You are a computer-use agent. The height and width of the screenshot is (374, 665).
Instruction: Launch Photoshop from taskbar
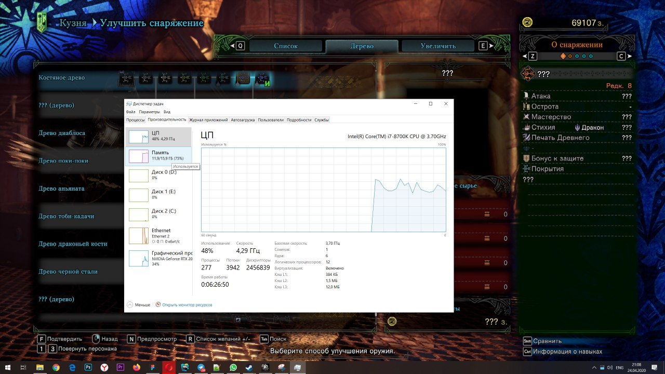[88, 367]
